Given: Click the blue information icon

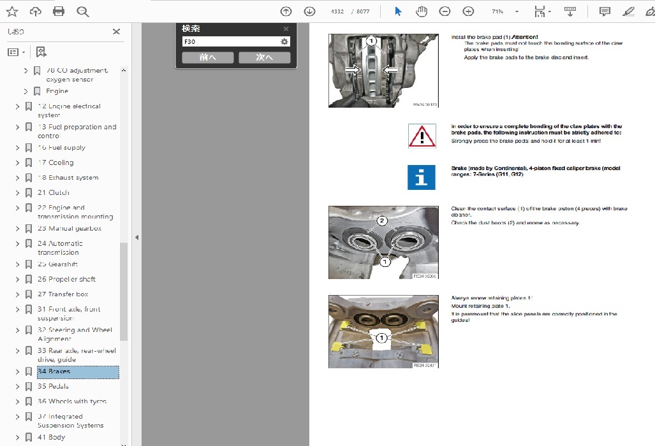Looking at the screenshot, I should click(x=422, y=177).
